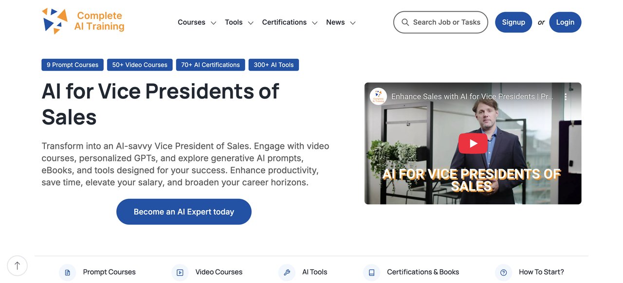Click the search magnifier icon
The width and height of the screenshot is (623, 283).
[x=405, y=22]
